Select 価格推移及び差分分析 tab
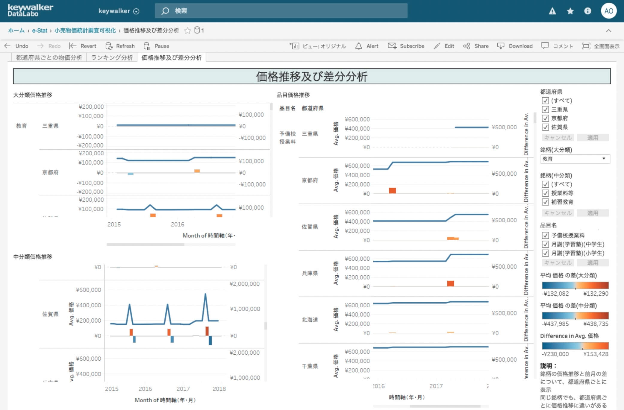This screenshot has width=624, height=410. coord(172,57)
